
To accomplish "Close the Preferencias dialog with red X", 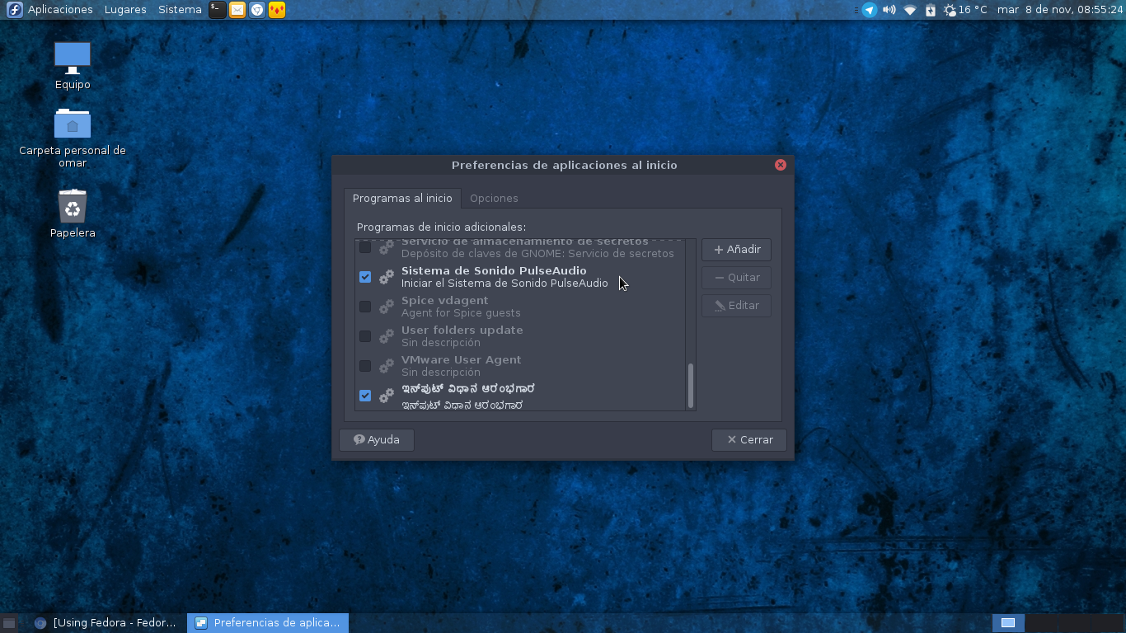I will tap(781, 165).
